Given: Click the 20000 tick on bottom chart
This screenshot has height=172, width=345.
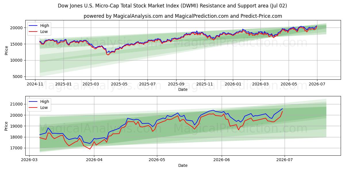Looking at the screenshot, I should click(17, 115).
